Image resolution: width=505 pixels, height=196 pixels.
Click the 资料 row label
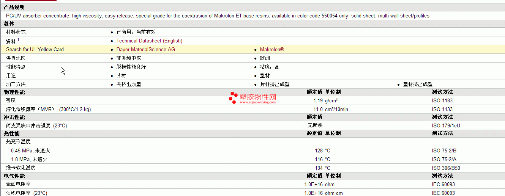(11, 41)
